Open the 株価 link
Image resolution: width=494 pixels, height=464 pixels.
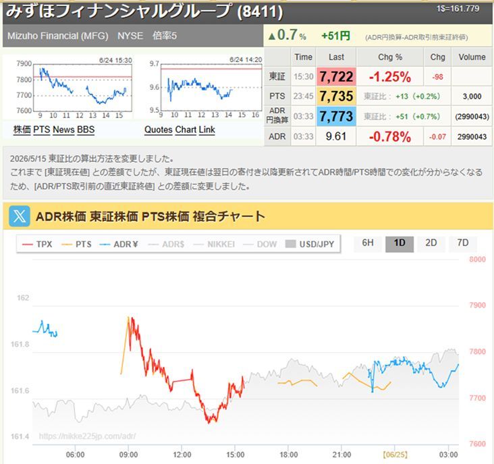pyautogui.click(x=22, y=129)
